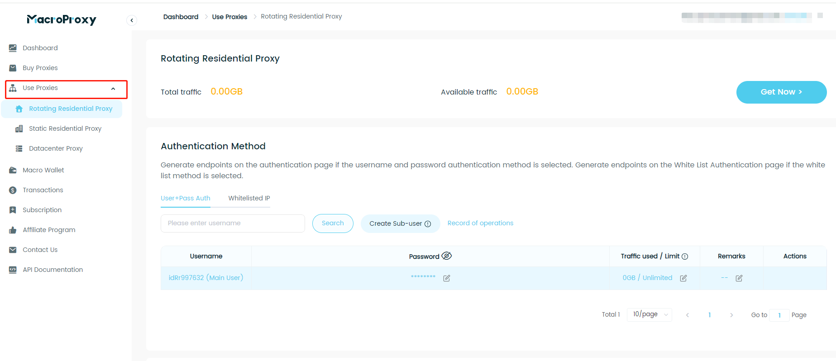The width and height of the screenshot is (836, 361).
Task: Open the 10/page size dropdown
Action: click(x=650, y=314)
